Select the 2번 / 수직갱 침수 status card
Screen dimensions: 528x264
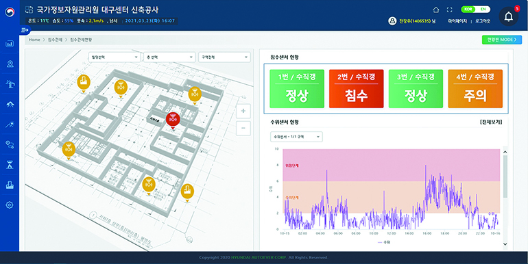click(x=357, y=89)
